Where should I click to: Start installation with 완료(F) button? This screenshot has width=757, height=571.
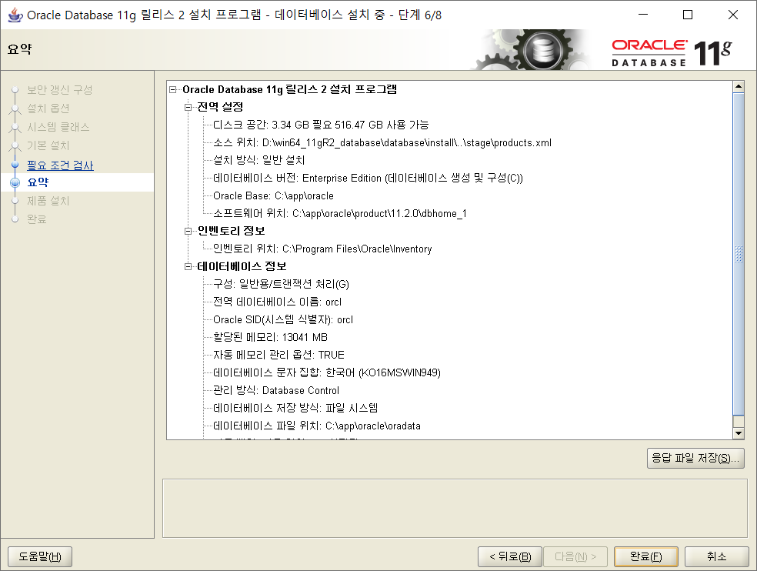point(646,556)
